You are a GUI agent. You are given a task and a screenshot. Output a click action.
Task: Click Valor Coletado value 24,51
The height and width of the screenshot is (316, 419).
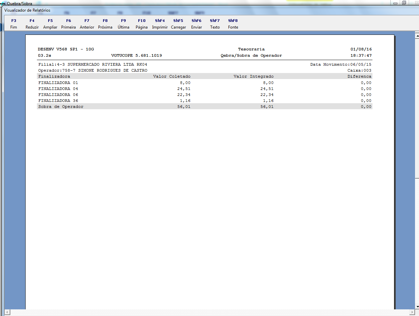point(184,89)
